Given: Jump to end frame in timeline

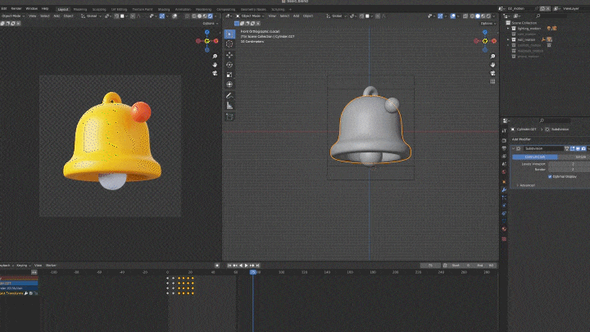Looking at the screenshot, I should pyautogui.click(x=258, y=266).
